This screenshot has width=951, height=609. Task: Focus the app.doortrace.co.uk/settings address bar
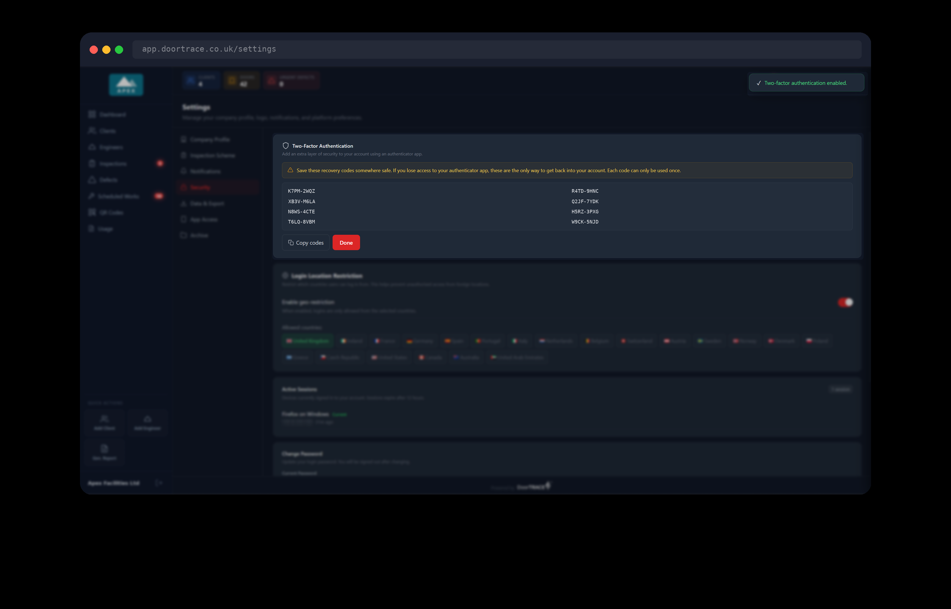[497, 49]
